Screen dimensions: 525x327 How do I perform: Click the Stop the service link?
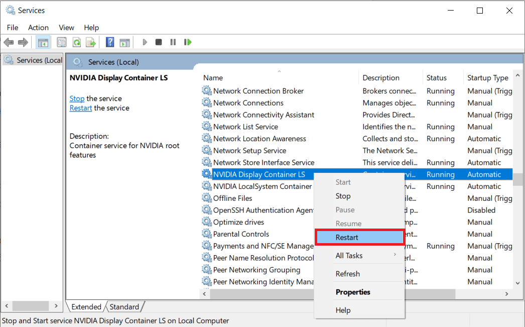point(77,98)
